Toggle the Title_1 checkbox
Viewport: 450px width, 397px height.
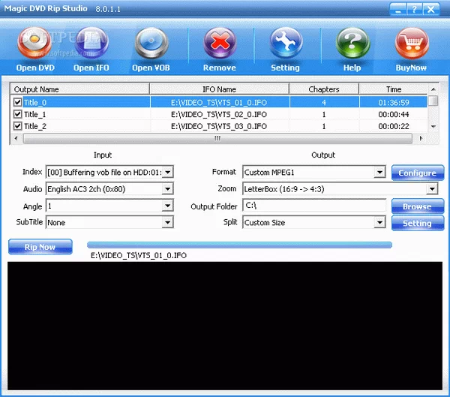pyautogui.click(x=18, y=114)
